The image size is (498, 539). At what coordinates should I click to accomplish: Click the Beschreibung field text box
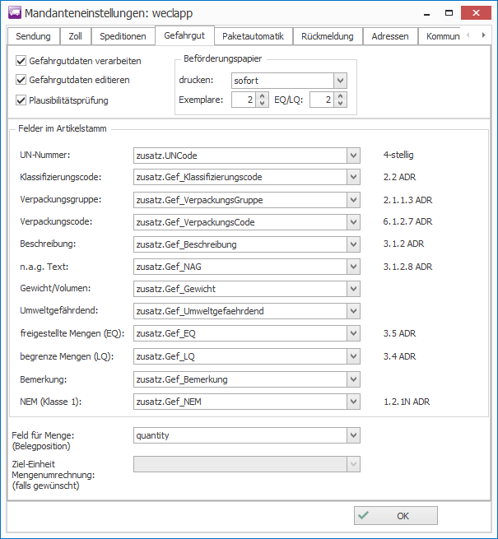coord(239,244)
